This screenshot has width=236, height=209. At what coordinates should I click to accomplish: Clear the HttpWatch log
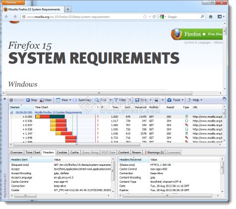46,100
